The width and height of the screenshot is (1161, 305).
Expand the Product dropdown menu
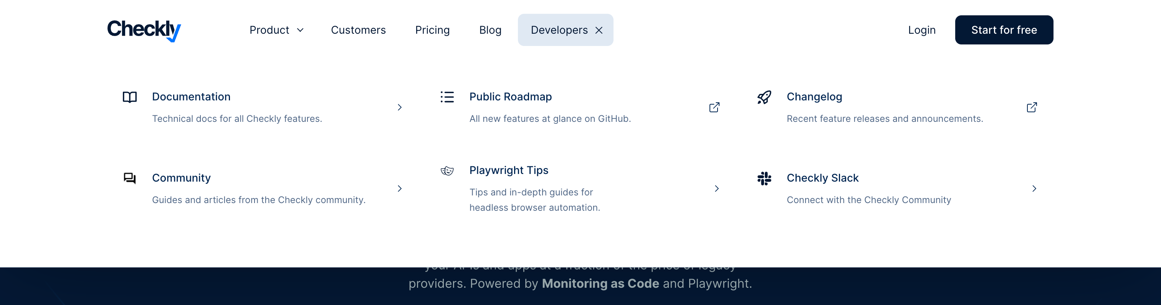click(x=276, y=30)
